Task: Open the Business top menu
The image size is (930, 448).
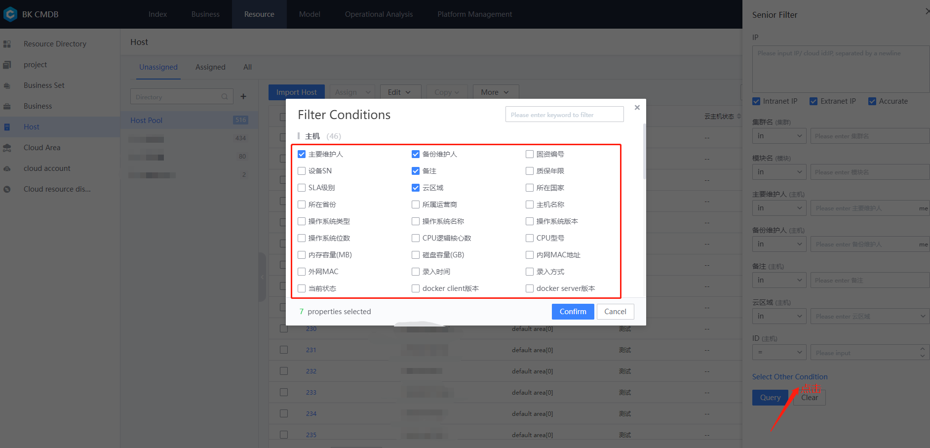Action: (205, 14)
